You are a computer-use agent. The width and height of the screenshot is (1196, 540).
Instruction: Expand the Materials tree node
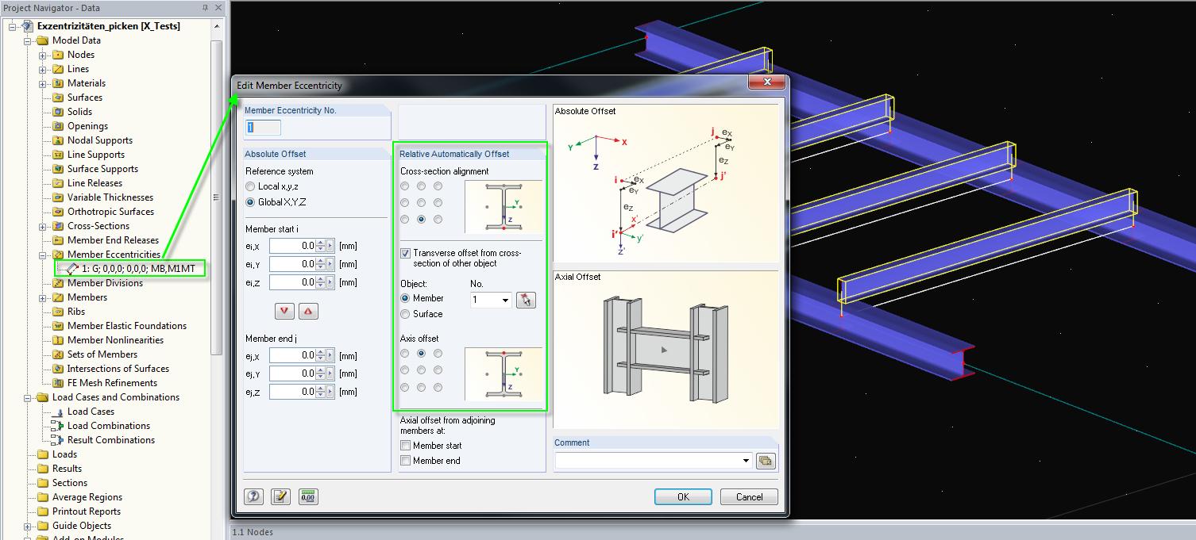43,83
